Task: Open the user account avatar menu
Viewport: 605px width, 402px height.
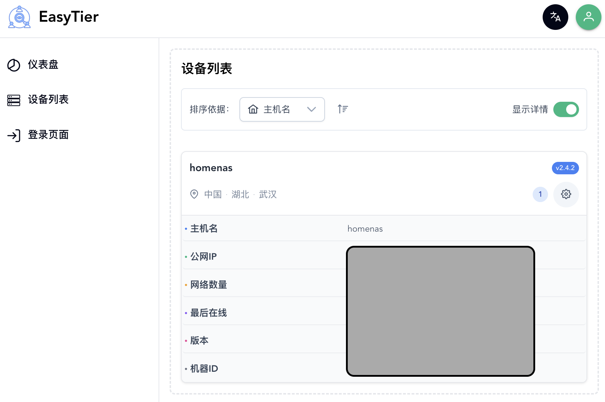Action: click(588, 17)
